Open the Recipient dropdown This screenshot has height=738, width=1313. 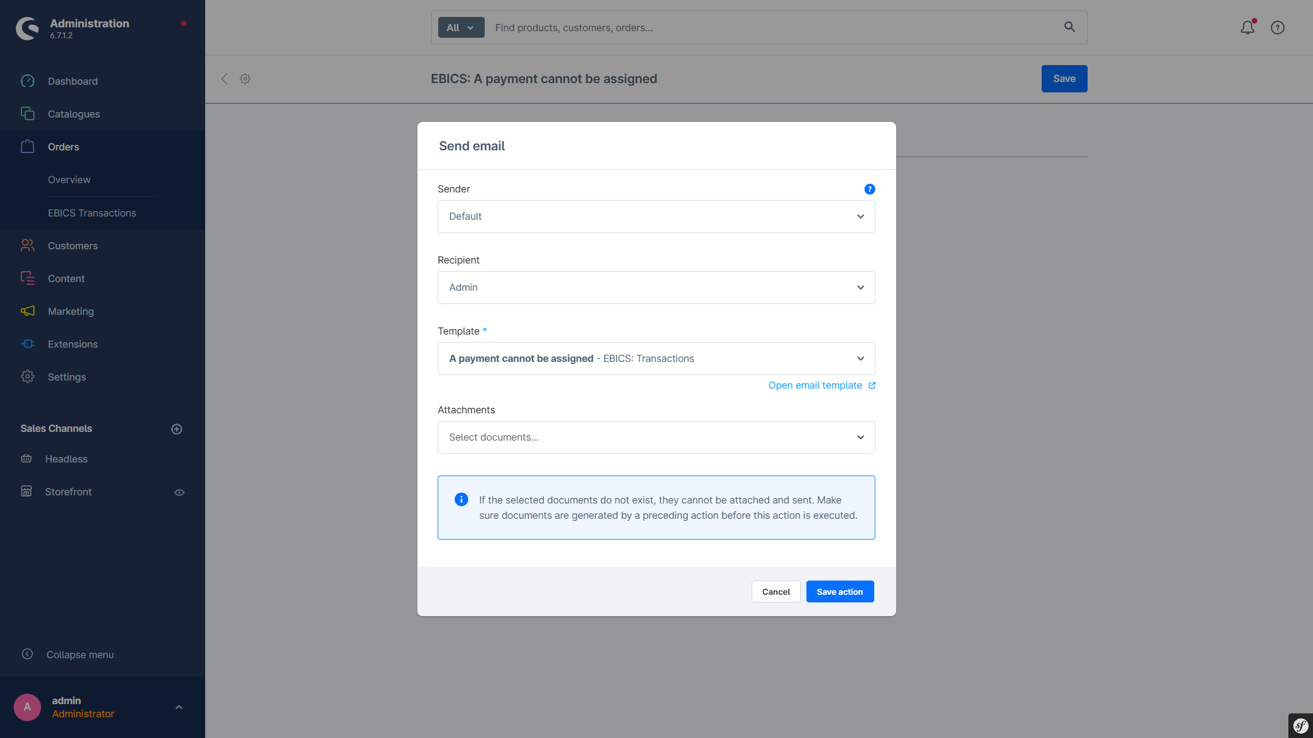pos(656,288)
